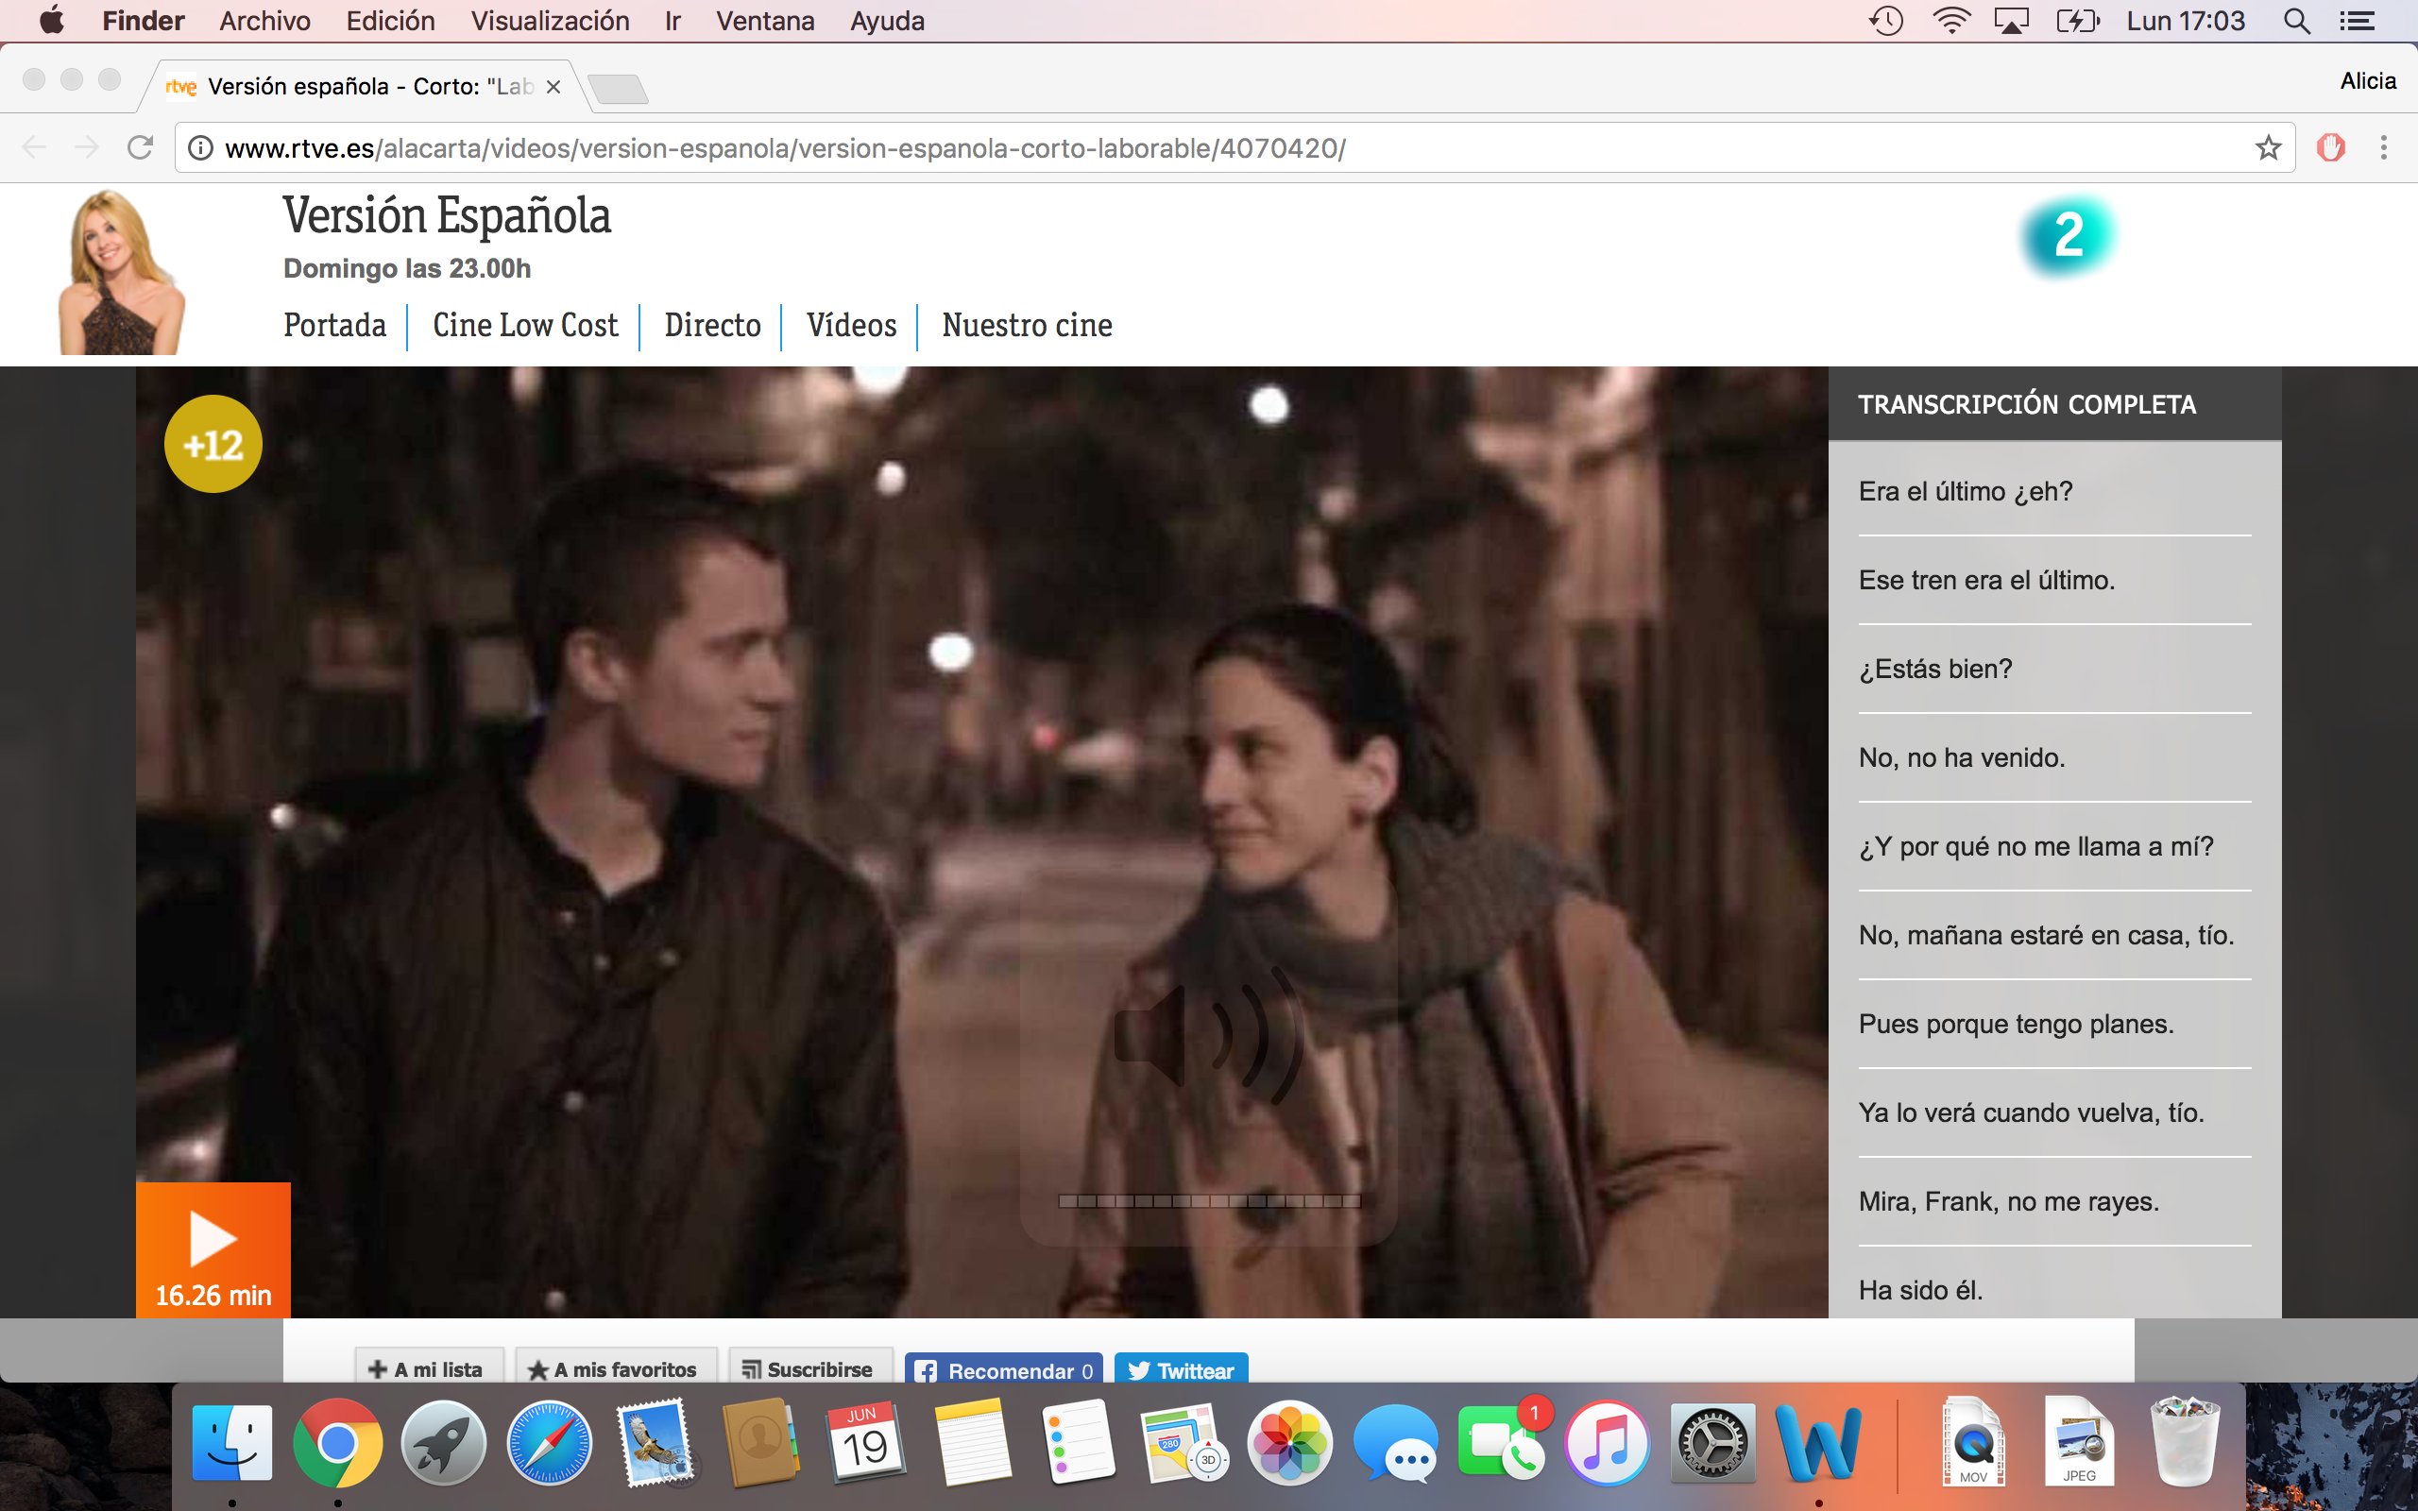Screen dimensions: 2418x1511
Task: Open the AirPlay display menu
Action: click(2011, 21)
